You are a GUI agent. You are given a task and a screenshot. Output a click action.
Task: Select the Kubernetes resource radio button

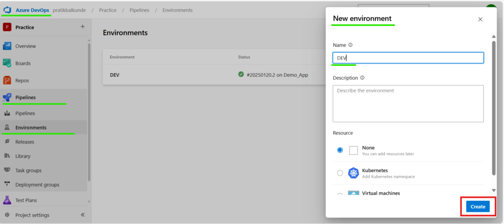[340, 173]
